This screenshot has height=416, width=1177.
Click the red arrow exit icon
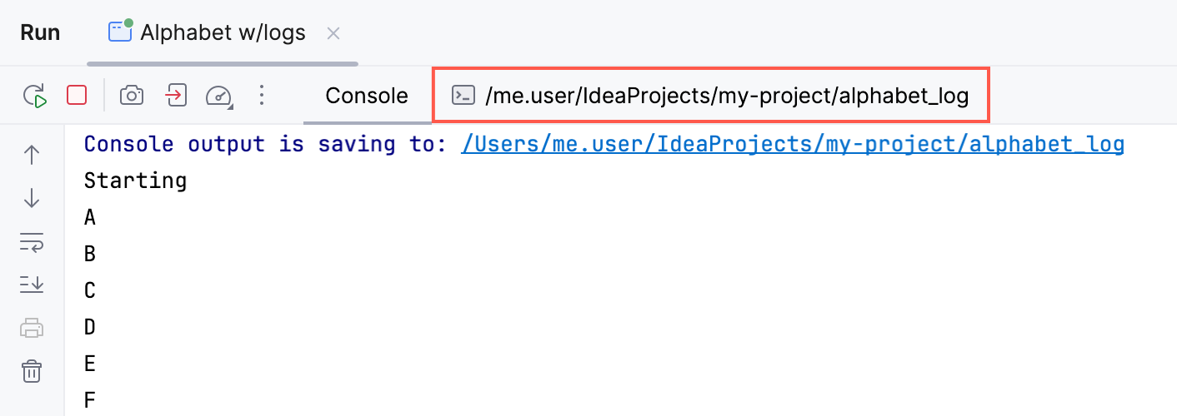point(175,96)
